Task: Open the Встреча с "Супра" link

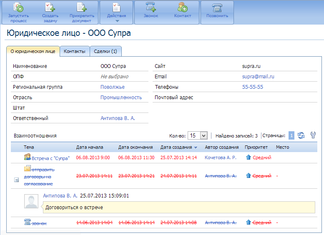Action: tap(50, 158)
